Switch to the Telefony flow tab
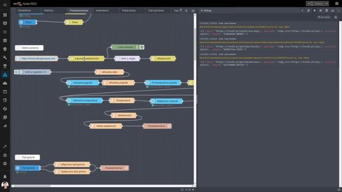This screenshot has width=342, height=192. (49, 11)
